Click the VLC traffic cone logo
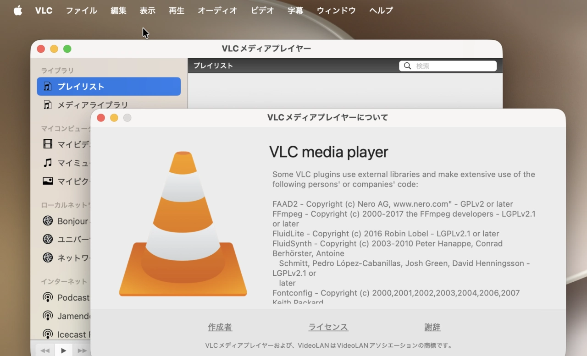Screen dimensions: 587x356 [x=183, y=224]
